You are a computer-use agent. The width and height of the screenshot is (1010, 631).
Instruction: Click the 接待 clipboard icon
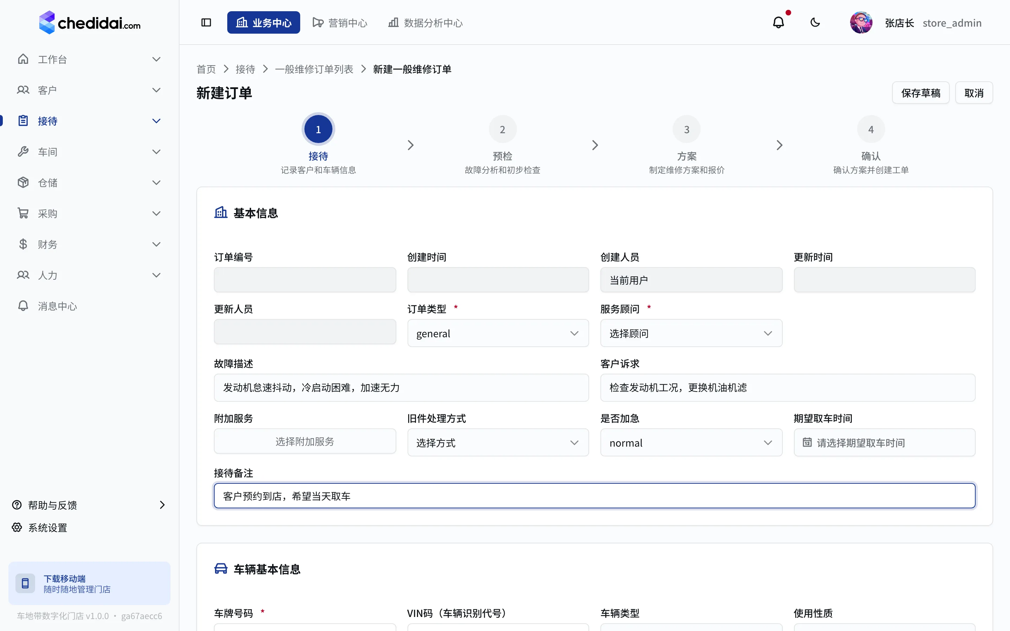pyautogui.click(x=23, y=121)
